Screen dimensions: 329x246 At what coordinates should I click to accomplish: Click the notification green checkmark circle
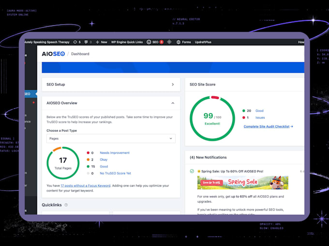pos(192,171)
